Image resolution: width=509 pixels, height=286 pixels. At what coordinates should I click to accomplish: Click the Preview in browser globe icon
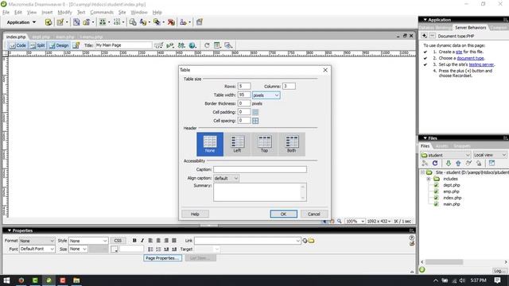point(192,45)
